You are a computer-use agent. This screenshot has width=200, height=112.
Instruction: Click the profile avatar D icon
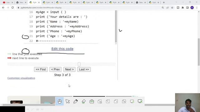point(192,7)
